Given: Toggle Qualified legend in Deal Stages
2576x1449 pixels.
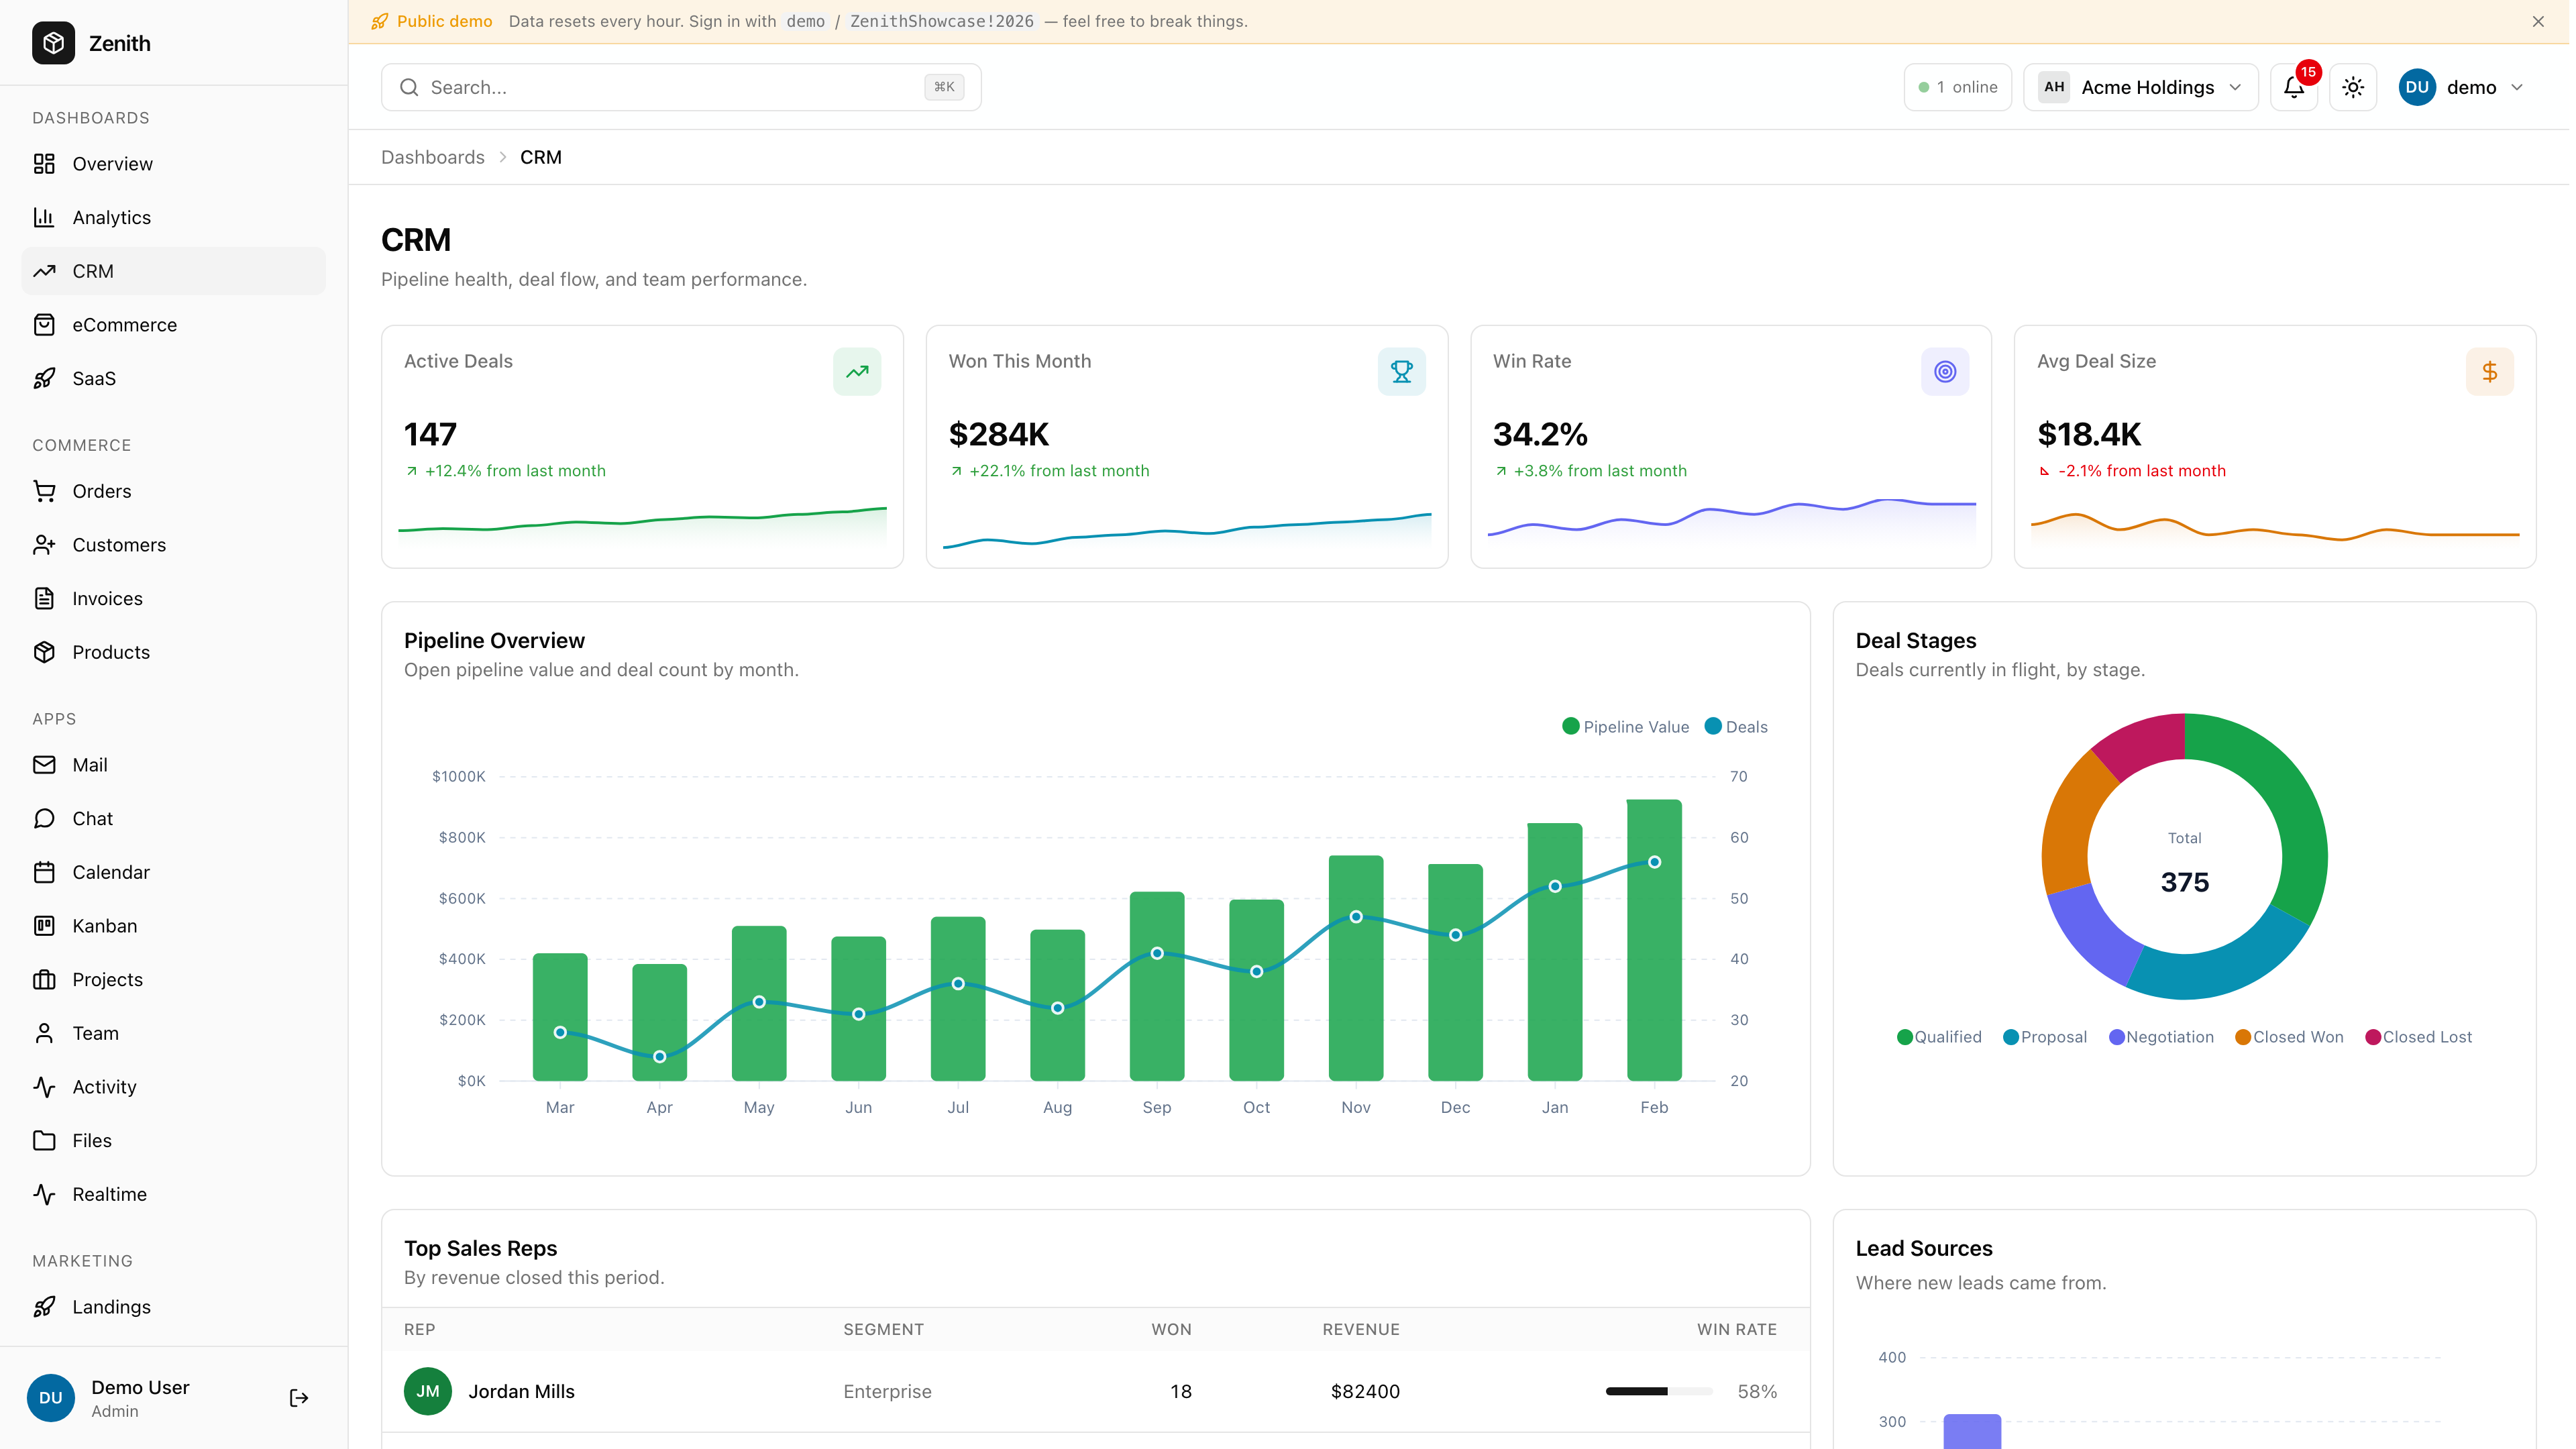Looking at the screenshot, I should click(1939, 1037).
